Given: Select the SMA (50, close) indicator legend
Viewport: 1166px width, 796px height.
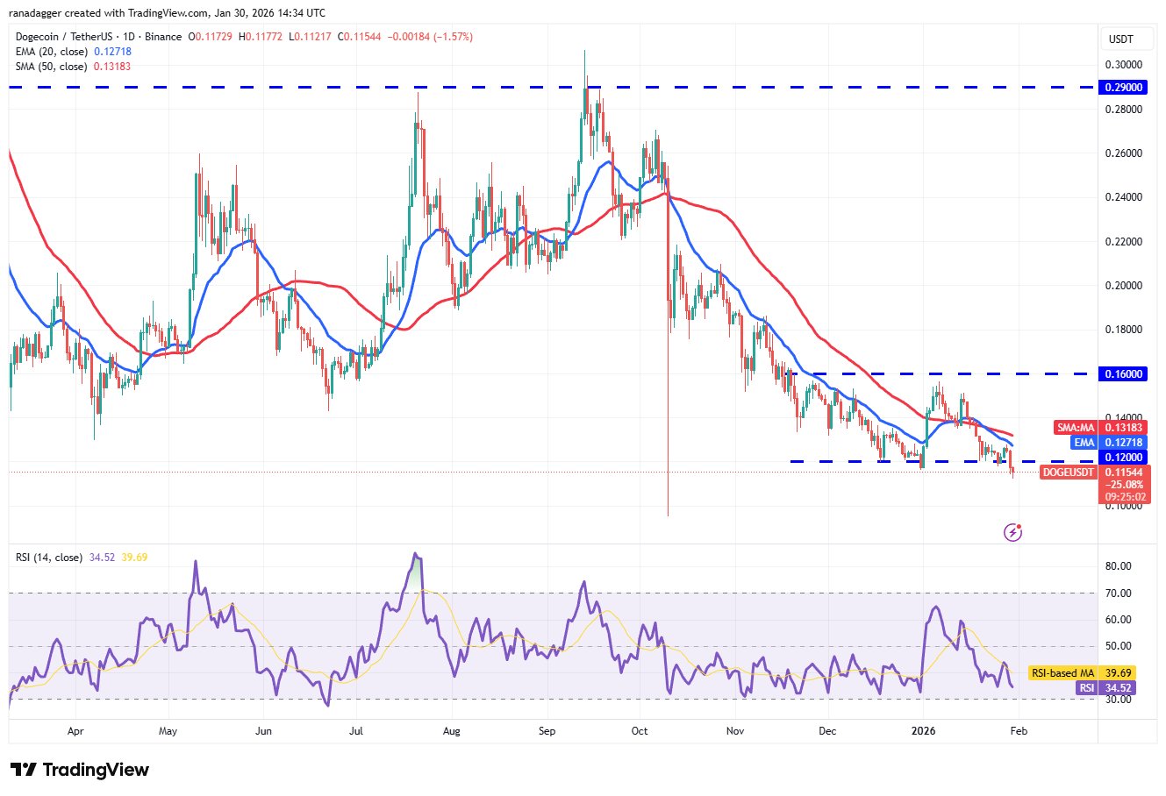Looking at the screenshot, I should pos(72,67).
